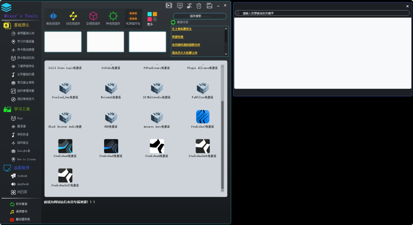The width and height of the screenshot is (413, 225).
Task: Open the 请会员大大私聊上传 link
Action: [185, 53]
